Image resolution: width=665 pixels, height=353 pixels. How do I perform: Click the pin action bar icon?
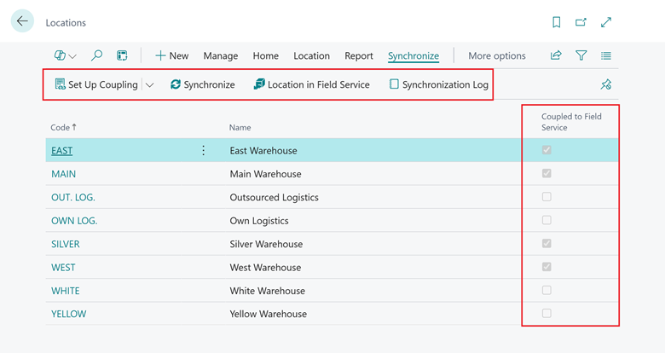(x=606, y=84)
